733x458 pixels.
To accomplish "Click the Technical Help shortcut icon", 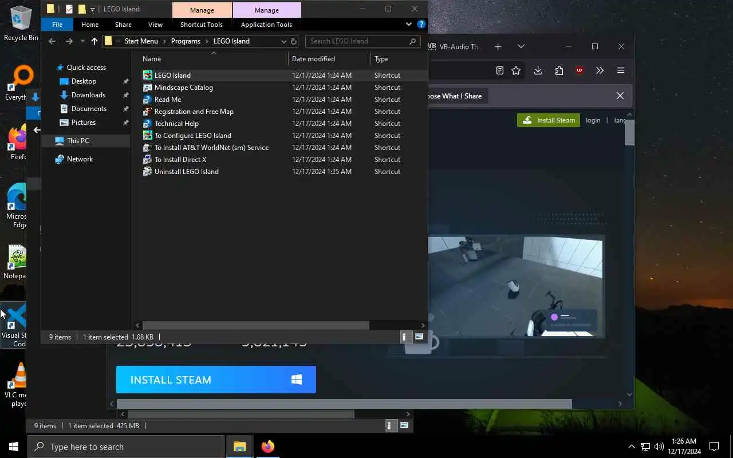I will point(147,123).
